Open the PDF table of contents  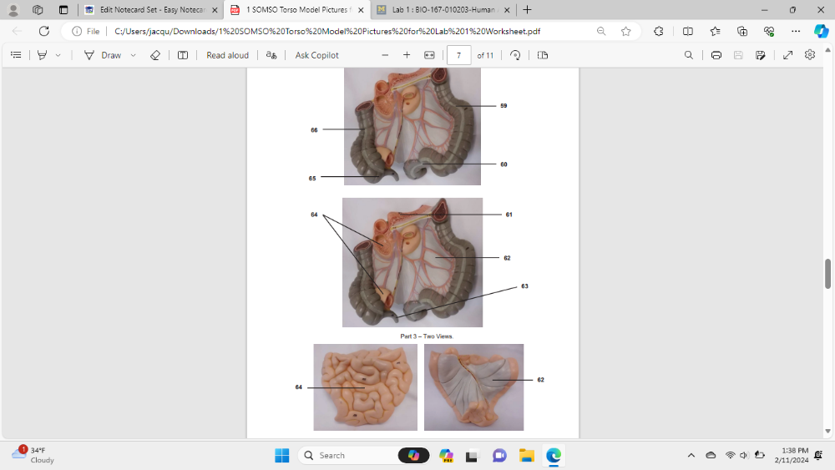[16, 55]
